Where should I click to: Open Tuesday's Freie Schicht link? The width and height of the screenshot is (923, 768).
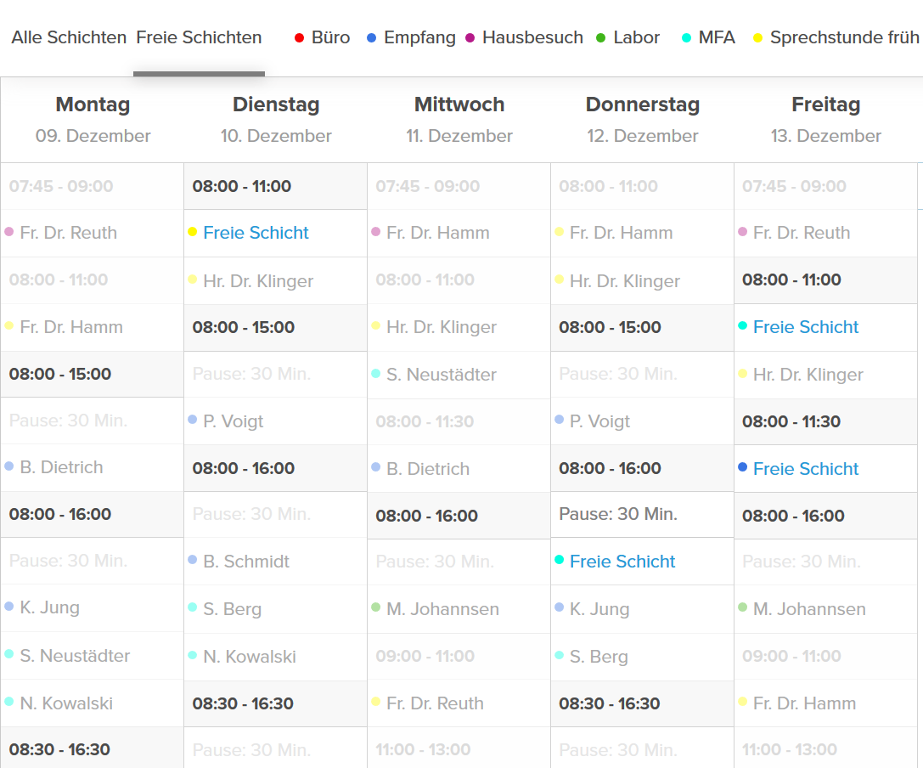point(256,233)
